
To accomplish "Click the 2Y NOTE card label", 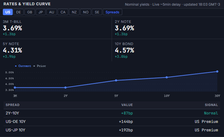I will (x=123, y=21).
